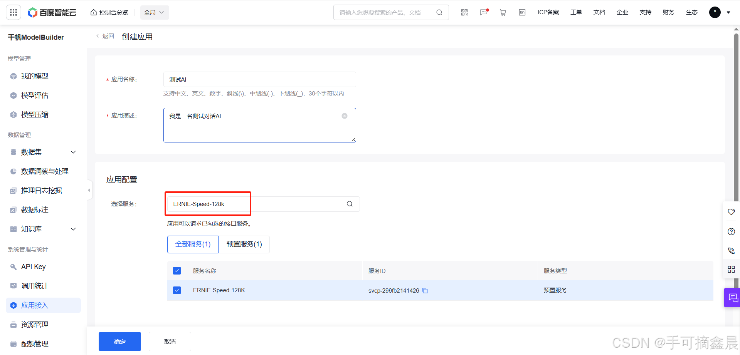Open 企业 in top menu
The width and height of the screenshot is (740, 355).
[622, 12]
